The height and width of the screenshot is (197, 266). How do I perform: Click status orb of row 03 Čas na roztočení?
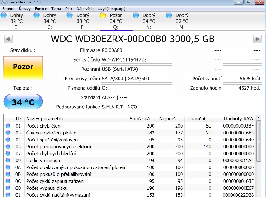coord(8,133)
